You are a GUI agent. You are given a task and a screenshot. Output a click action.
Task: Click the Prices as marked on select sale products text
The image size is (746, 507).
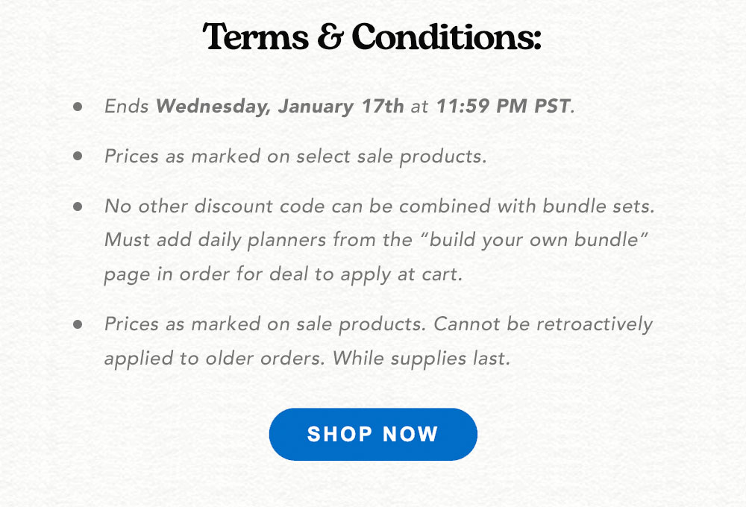[295, 157]
